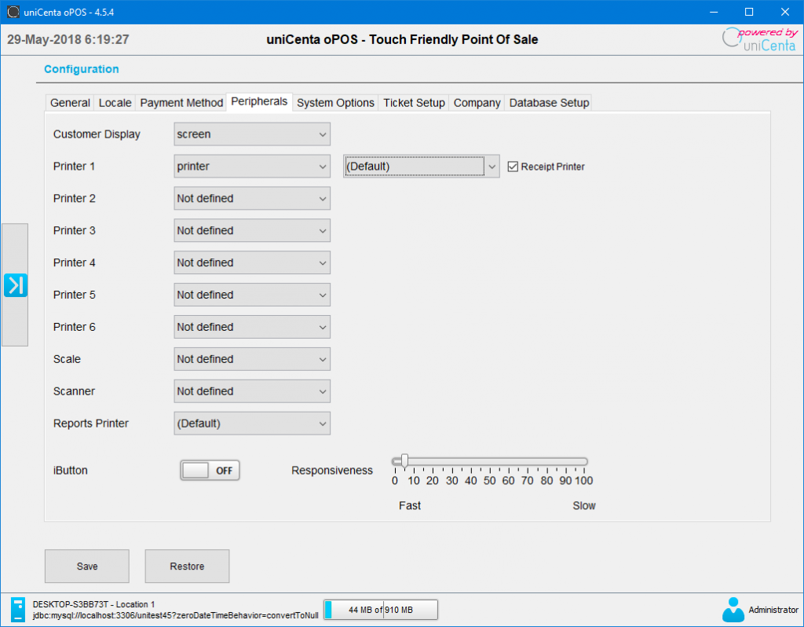Click the Administrator user icon
804x627 pixels.
pyautogui.click(x=733, y=609)
